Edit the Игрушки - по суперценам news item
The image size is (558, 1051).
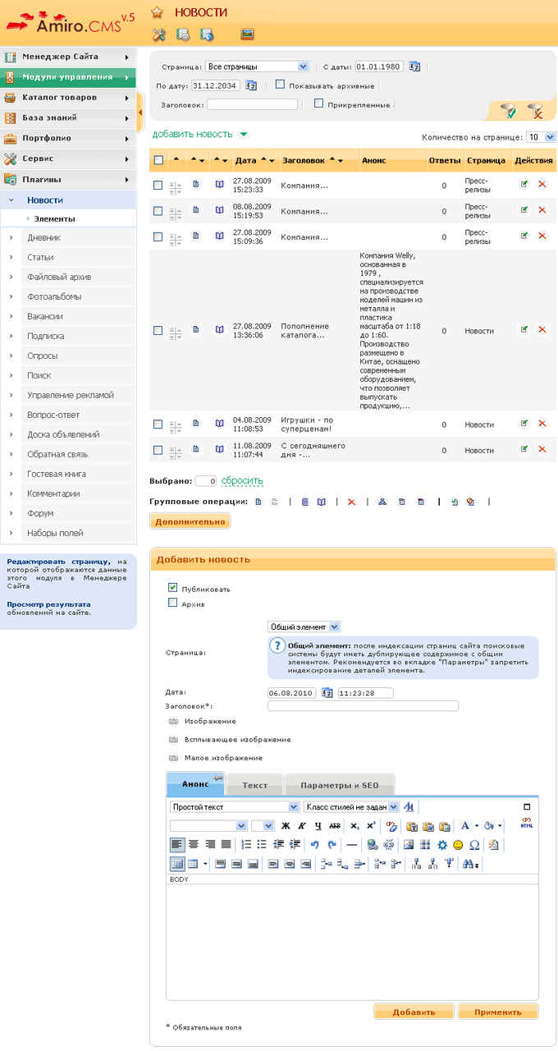(x=524, y=424)
